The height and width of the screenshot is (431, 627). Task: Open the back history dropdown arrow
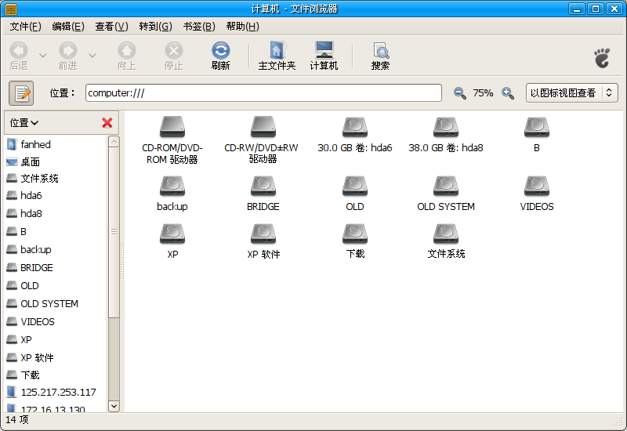tap(43, 56)
